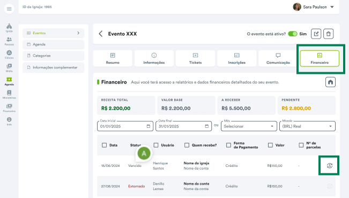Open the hamburger menu
The height and width of the screenshot is (198, 349).
point(9,9)
